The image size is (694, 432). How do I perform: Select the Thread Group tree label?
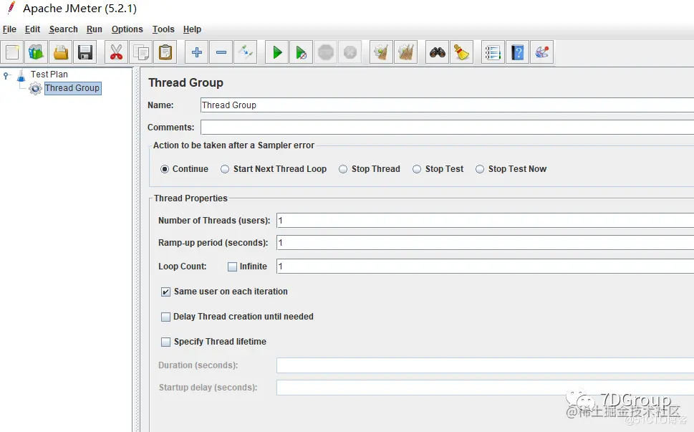72,88
